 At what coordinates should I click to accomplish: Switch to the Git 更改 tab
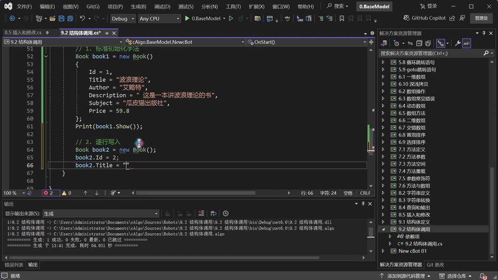pyautogui.click(x=435, y=265)
